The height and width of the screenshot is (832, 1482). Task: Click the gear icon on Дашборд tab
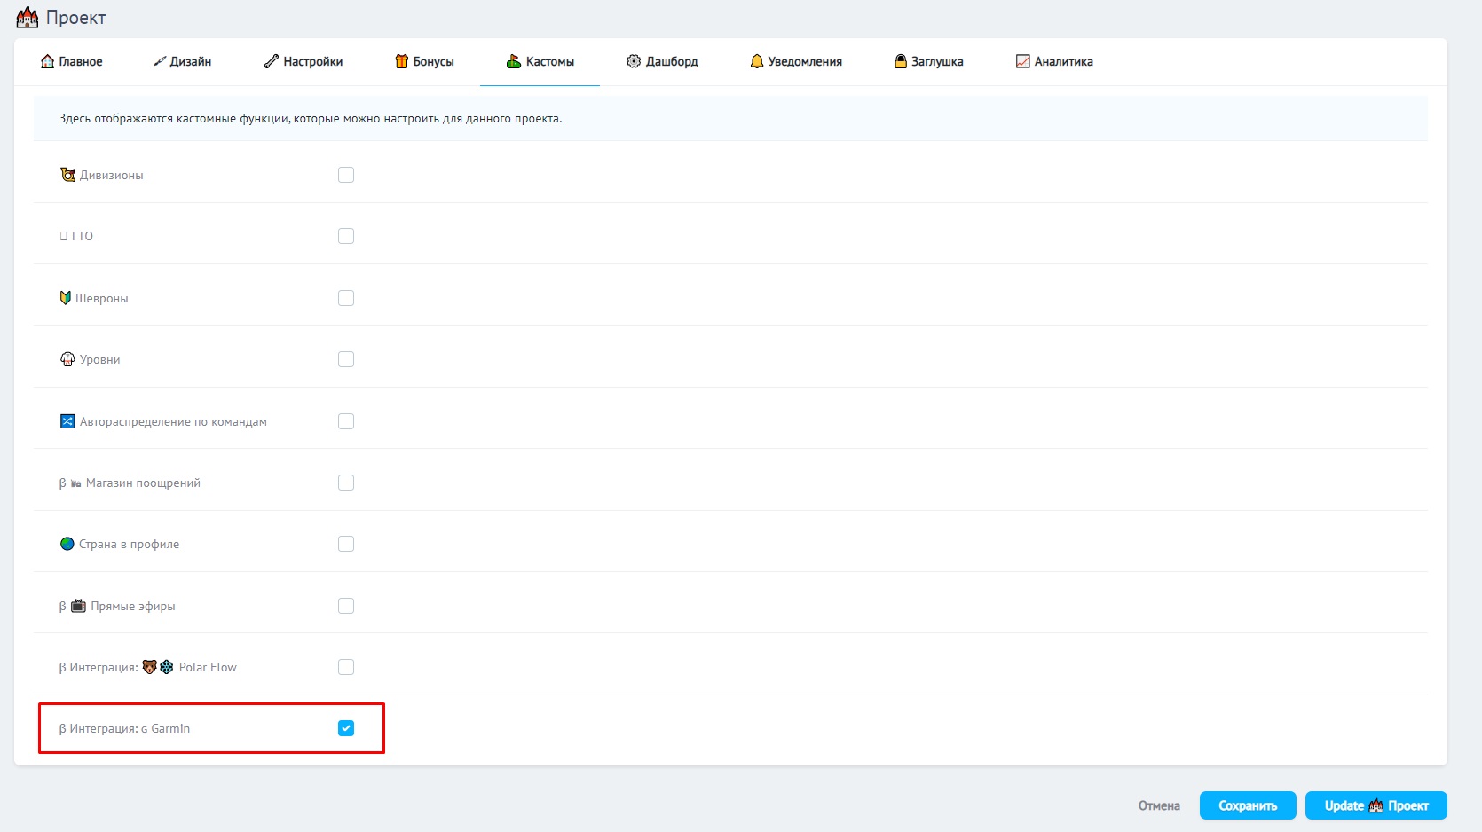634,61
